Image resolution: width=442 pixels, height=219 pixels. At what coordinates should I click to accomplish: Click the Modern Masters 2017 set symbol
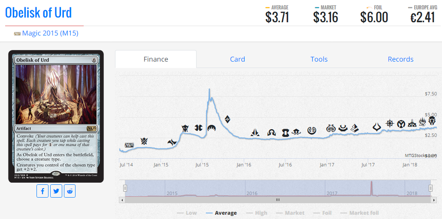click(x=343, y=128)
